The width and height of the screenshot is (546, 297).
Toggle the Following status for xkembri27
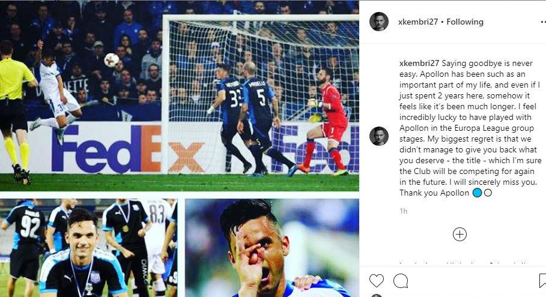click(465, 22)
